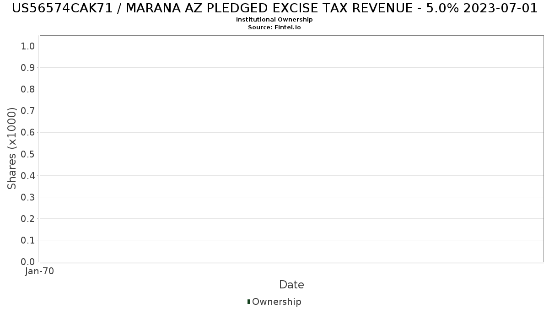Select the Jan-70 x-axis tick label
This screenshot has height=309, width=549.
[x=40, y=271]
